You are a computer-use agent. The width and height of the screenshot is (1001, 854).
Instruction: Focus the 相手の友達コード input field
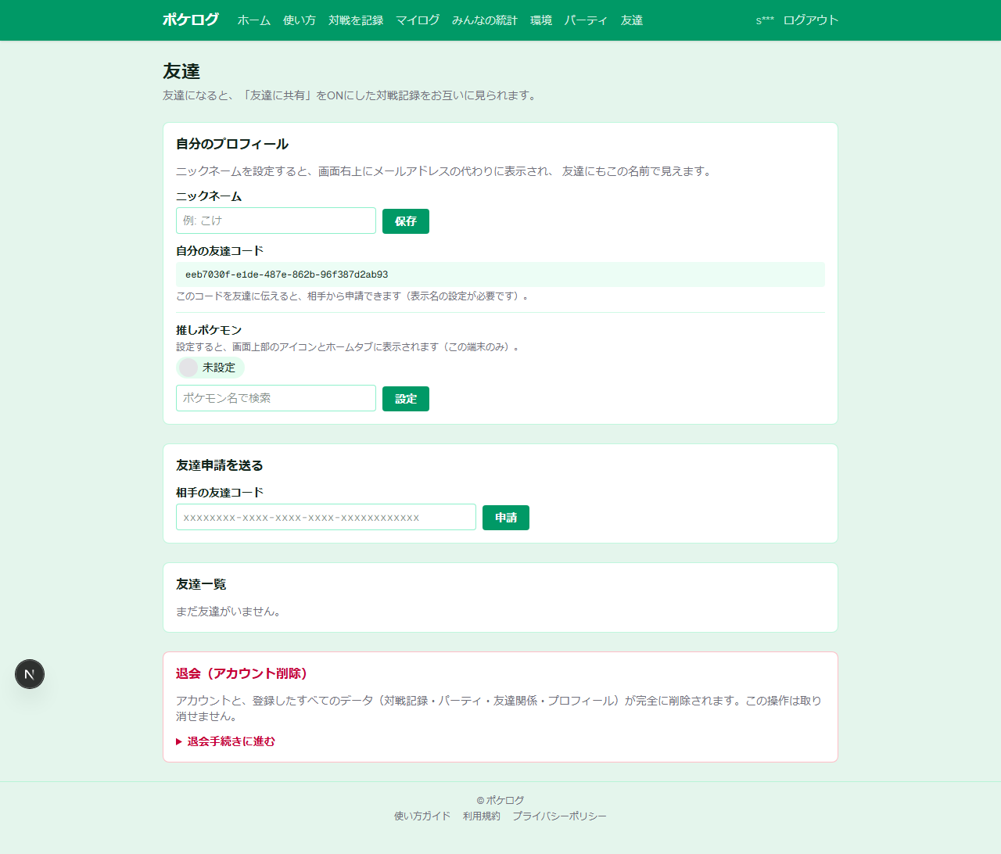326,517
